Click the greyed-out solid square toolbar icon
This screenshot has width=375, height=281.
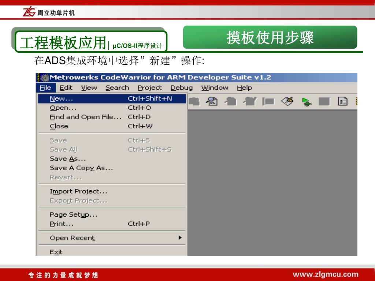click(x=324, y=102)
